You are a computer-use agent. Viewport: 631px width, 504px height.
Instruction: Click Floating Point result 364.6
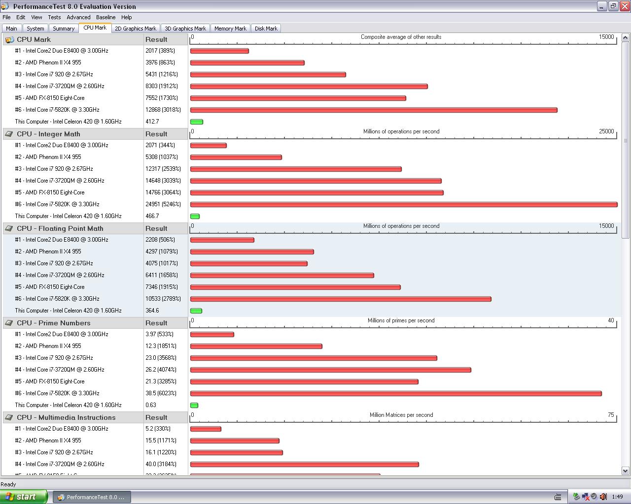152,311
